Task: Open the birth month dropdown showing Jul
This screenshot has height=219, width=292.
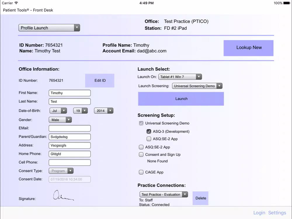Action: 58,111
